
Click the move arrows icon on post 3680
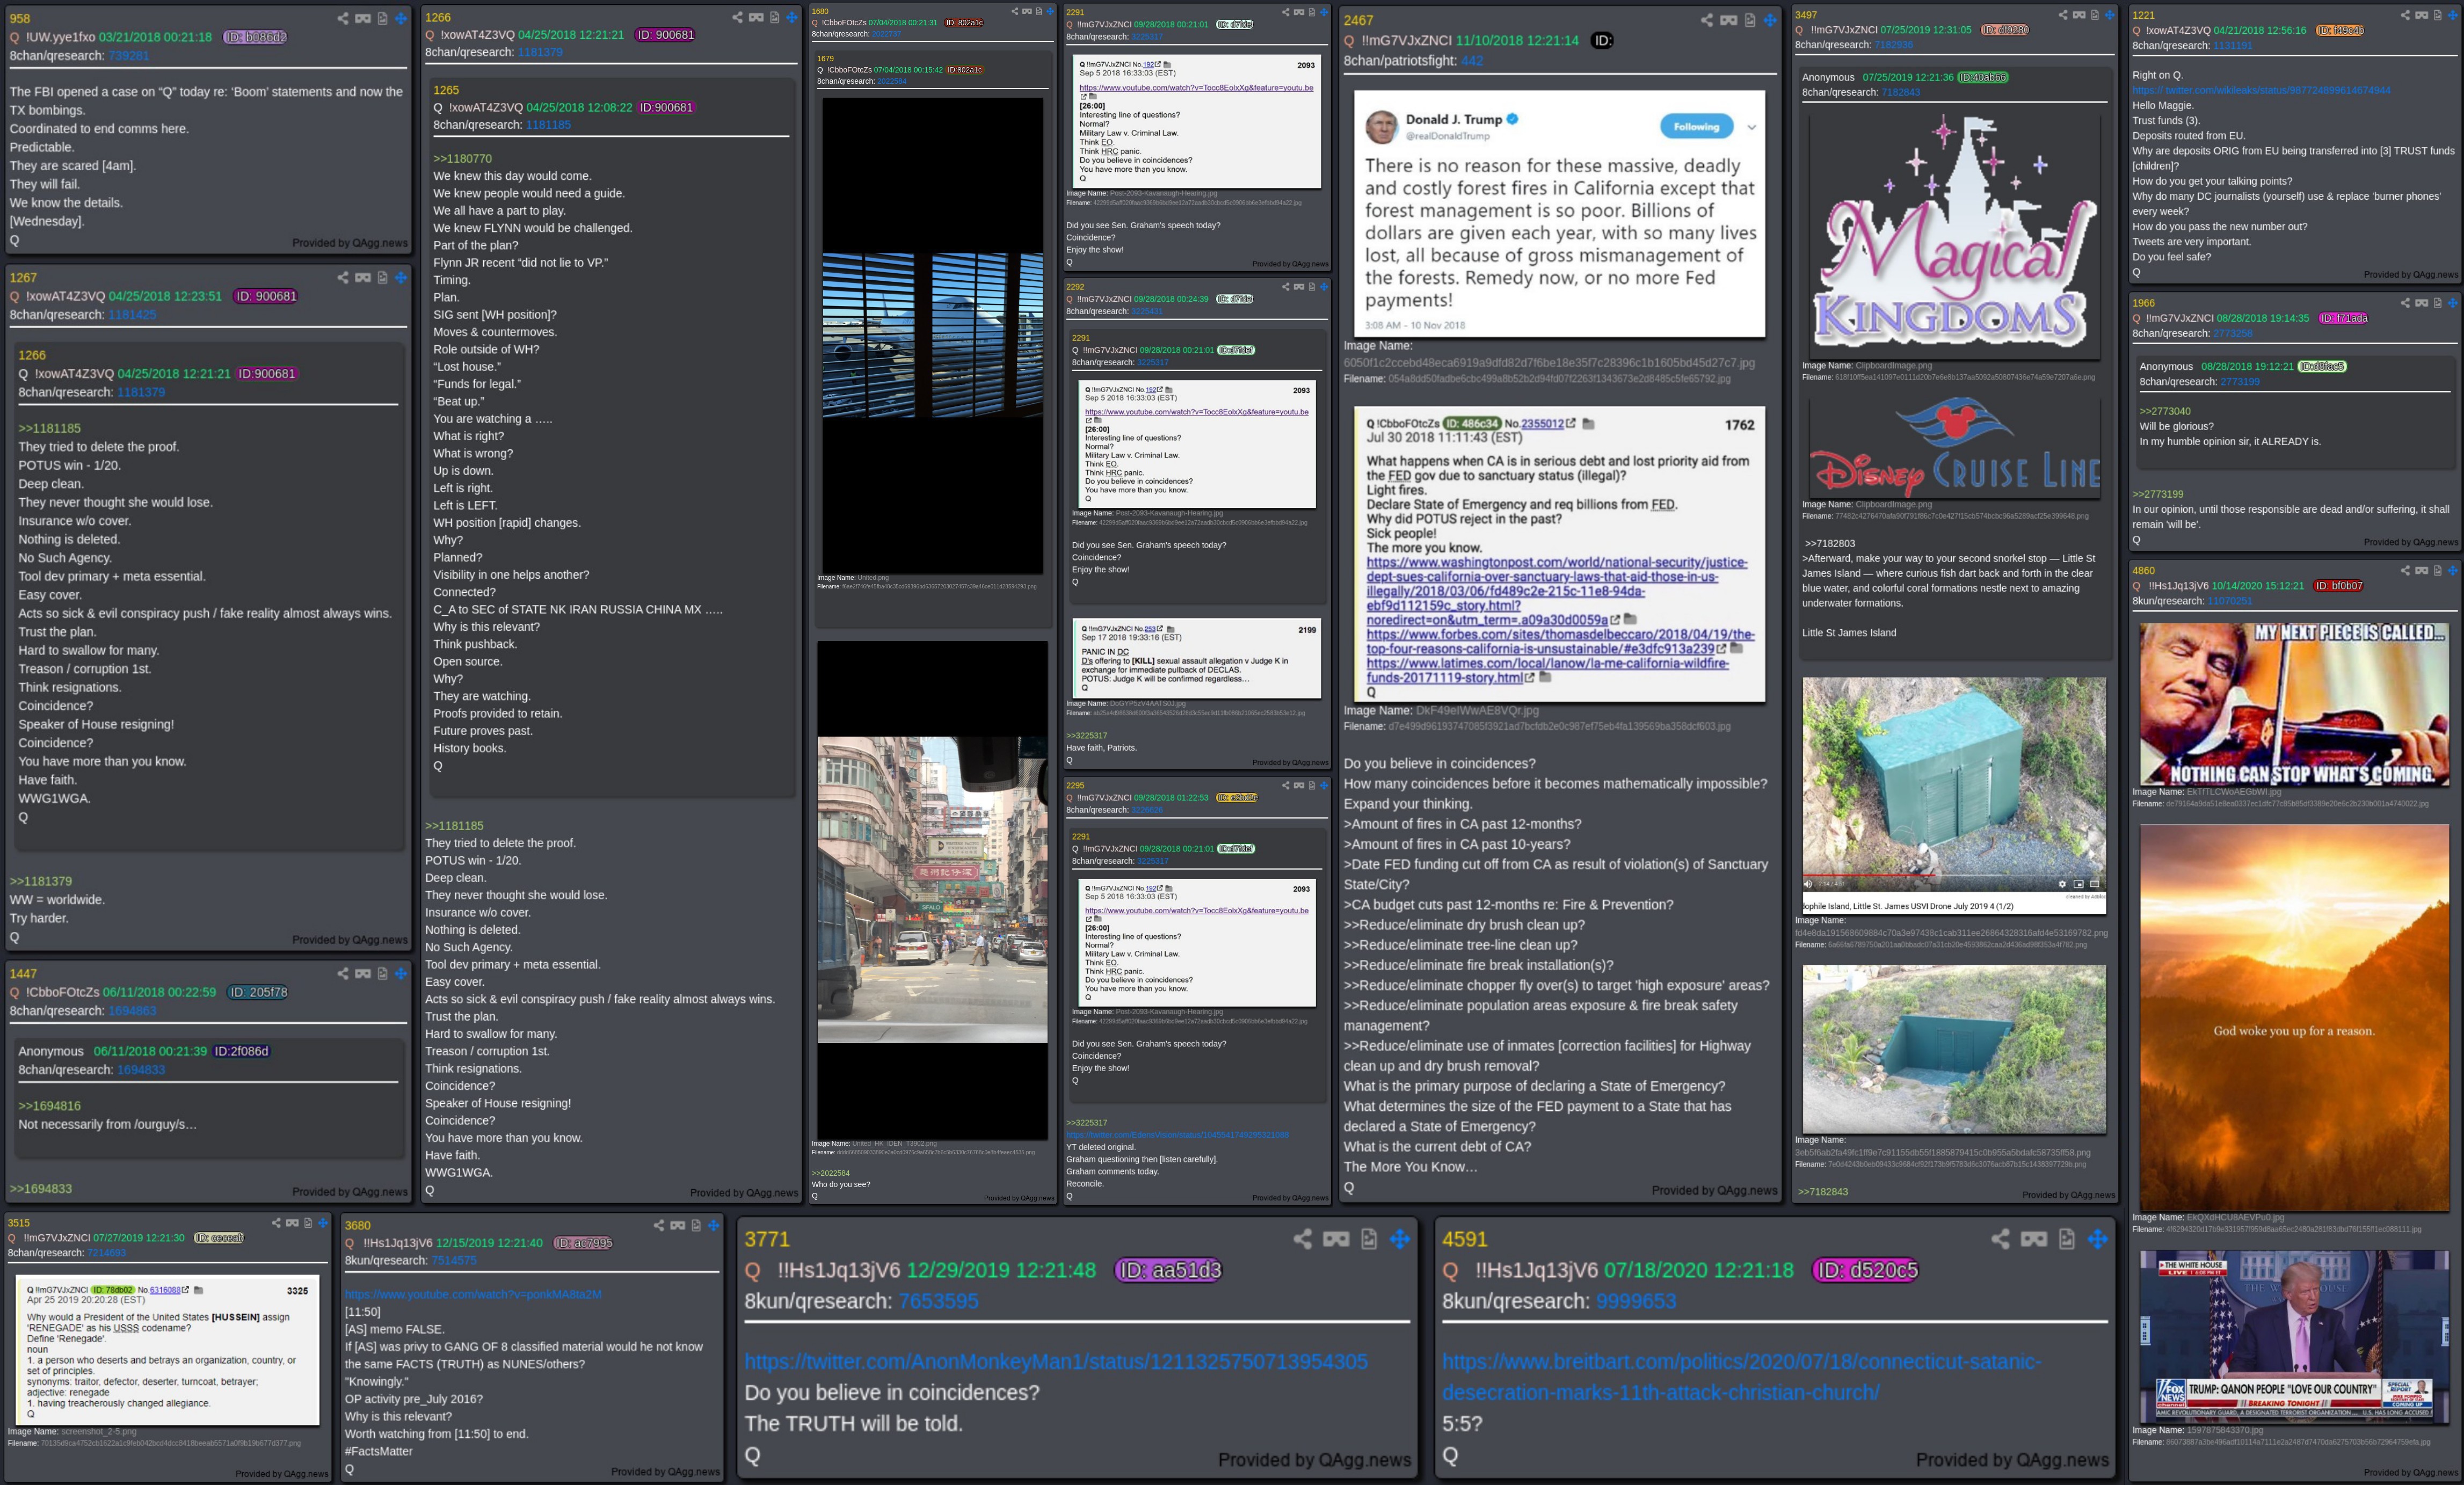tap(714, 1225)
